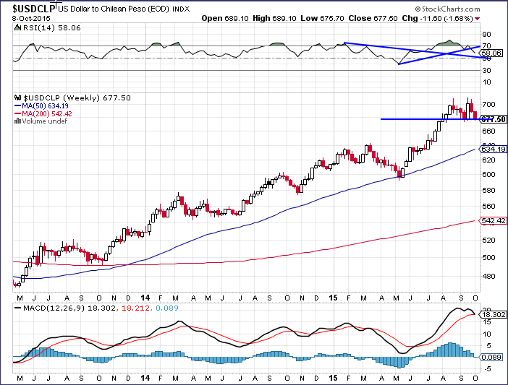
Task: Click the 'US Dollar to Chilean Peso (EOD)' name
Action: pyautogui.click(x=114, y=9)
